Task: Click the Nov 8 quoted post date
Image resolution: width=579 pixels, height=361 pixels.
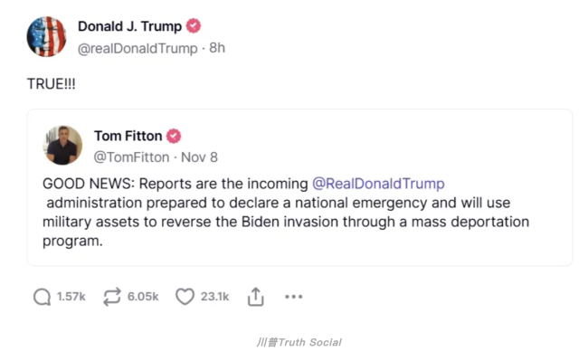Action: pos(199,157)
